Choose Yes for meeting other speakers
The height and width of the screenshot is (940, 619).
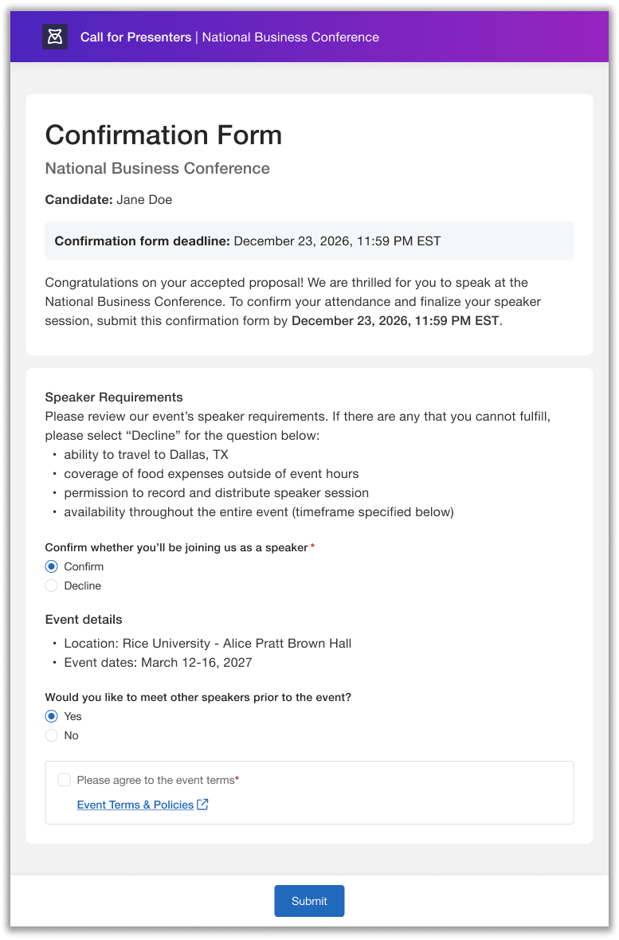point(51,716)
